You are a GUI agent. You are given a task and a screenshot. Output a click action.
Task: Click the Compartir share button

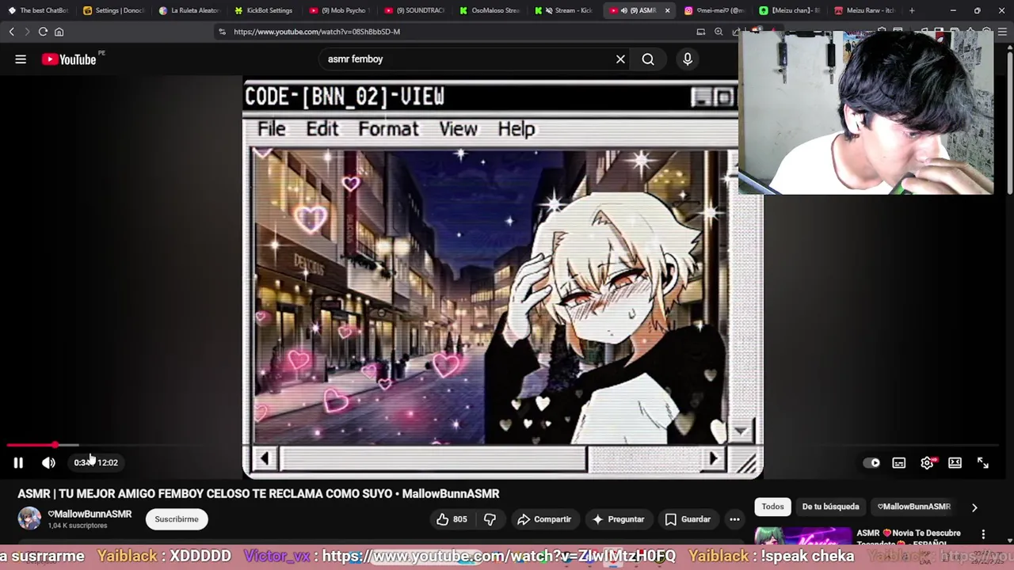tap(544, 519)
